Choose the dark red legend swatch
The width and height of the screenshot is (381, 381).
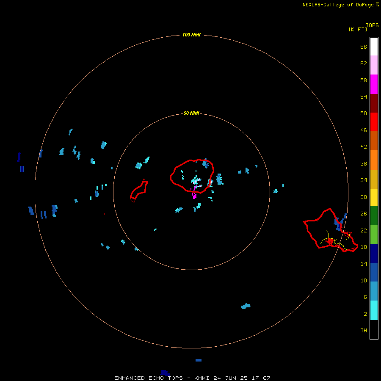(x=374, y=103)
